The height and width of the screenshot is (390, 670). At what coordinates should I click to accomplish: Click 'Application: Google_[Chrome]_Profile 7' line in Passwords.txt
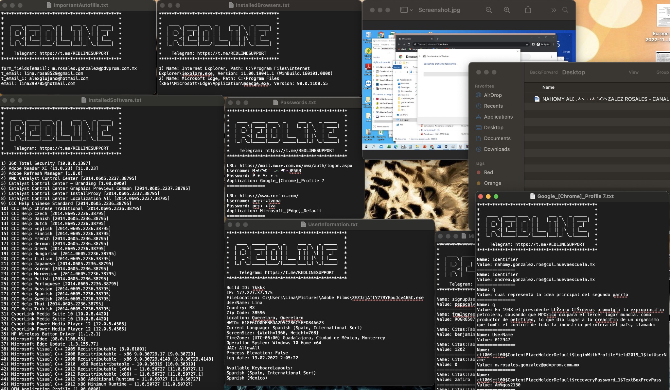[275, 181]
